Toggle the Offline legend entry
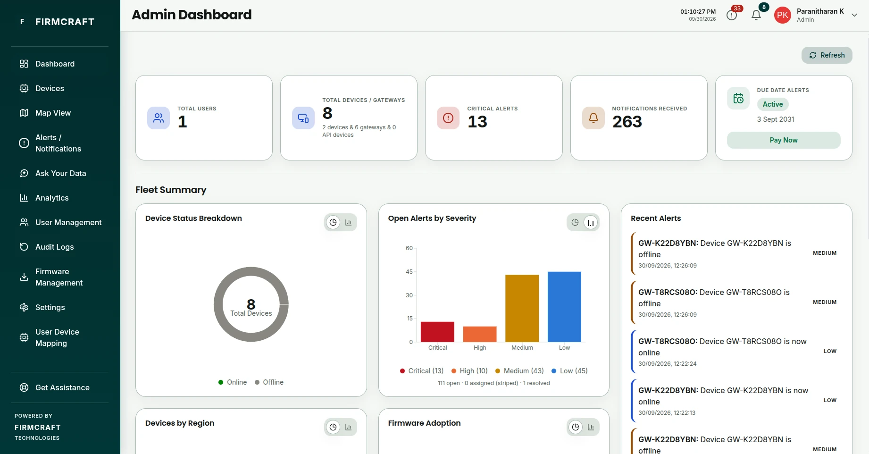 [x=269, y=382]
